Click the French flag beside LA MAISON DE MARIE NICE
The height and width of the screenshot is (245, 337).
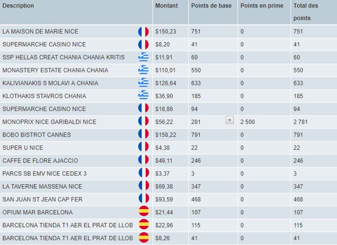143,32
